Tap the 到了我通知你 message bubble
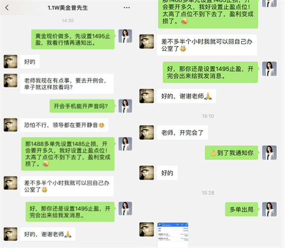 click(231, 153)
